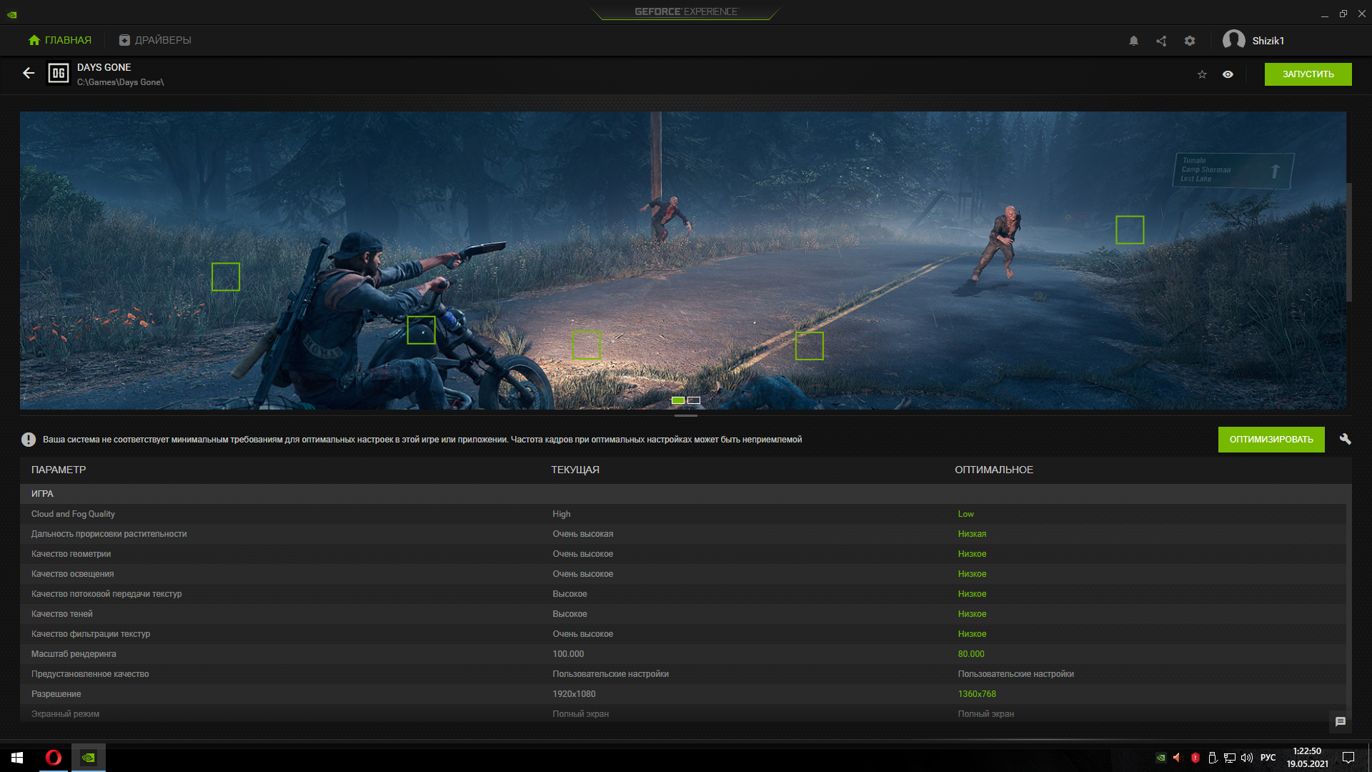Click the green comparison square near motorcycle
The width and height of the screenshot is (1372, 772).
point(421,330)
